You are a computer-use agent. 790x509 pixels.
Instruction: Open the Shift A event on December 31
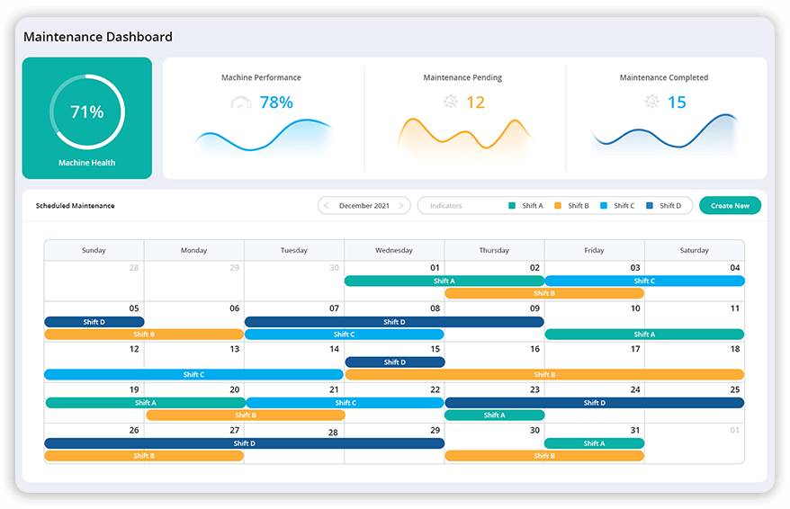pos(594,443)
